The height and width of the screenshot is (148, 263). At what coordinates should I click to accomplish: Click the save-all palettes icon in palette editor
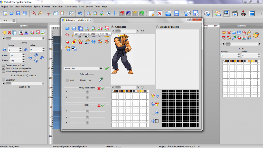[x=80, y=28]
